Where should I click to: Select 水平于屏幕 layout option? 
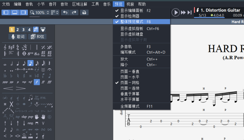142,99
